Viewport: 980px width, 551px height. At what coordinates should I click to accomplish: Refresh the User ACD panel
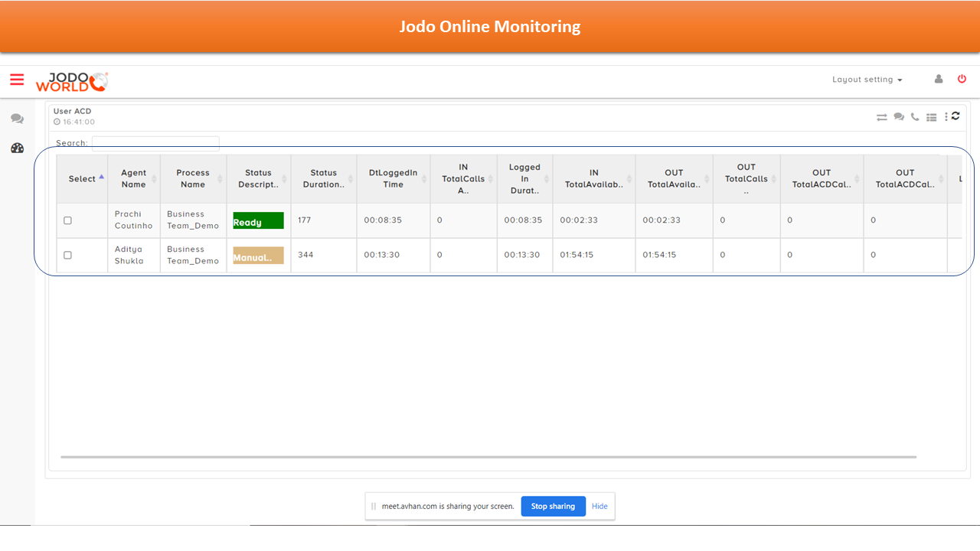click(x=955, y=116)
